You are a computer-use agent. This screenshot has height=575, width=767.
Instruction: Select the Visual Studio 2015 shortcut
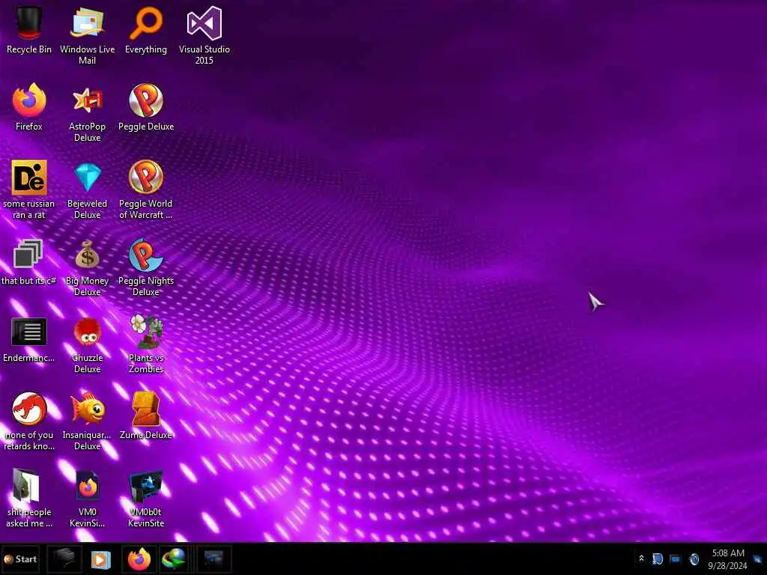click(x=204, y=35)
